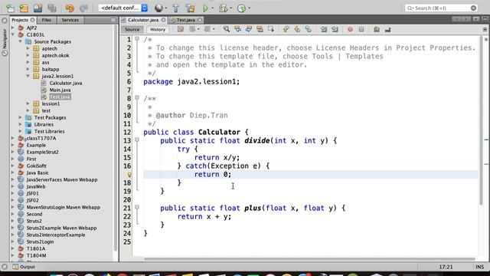
Task: Click the Find Previous Occurrence icon
Action: 237,29
